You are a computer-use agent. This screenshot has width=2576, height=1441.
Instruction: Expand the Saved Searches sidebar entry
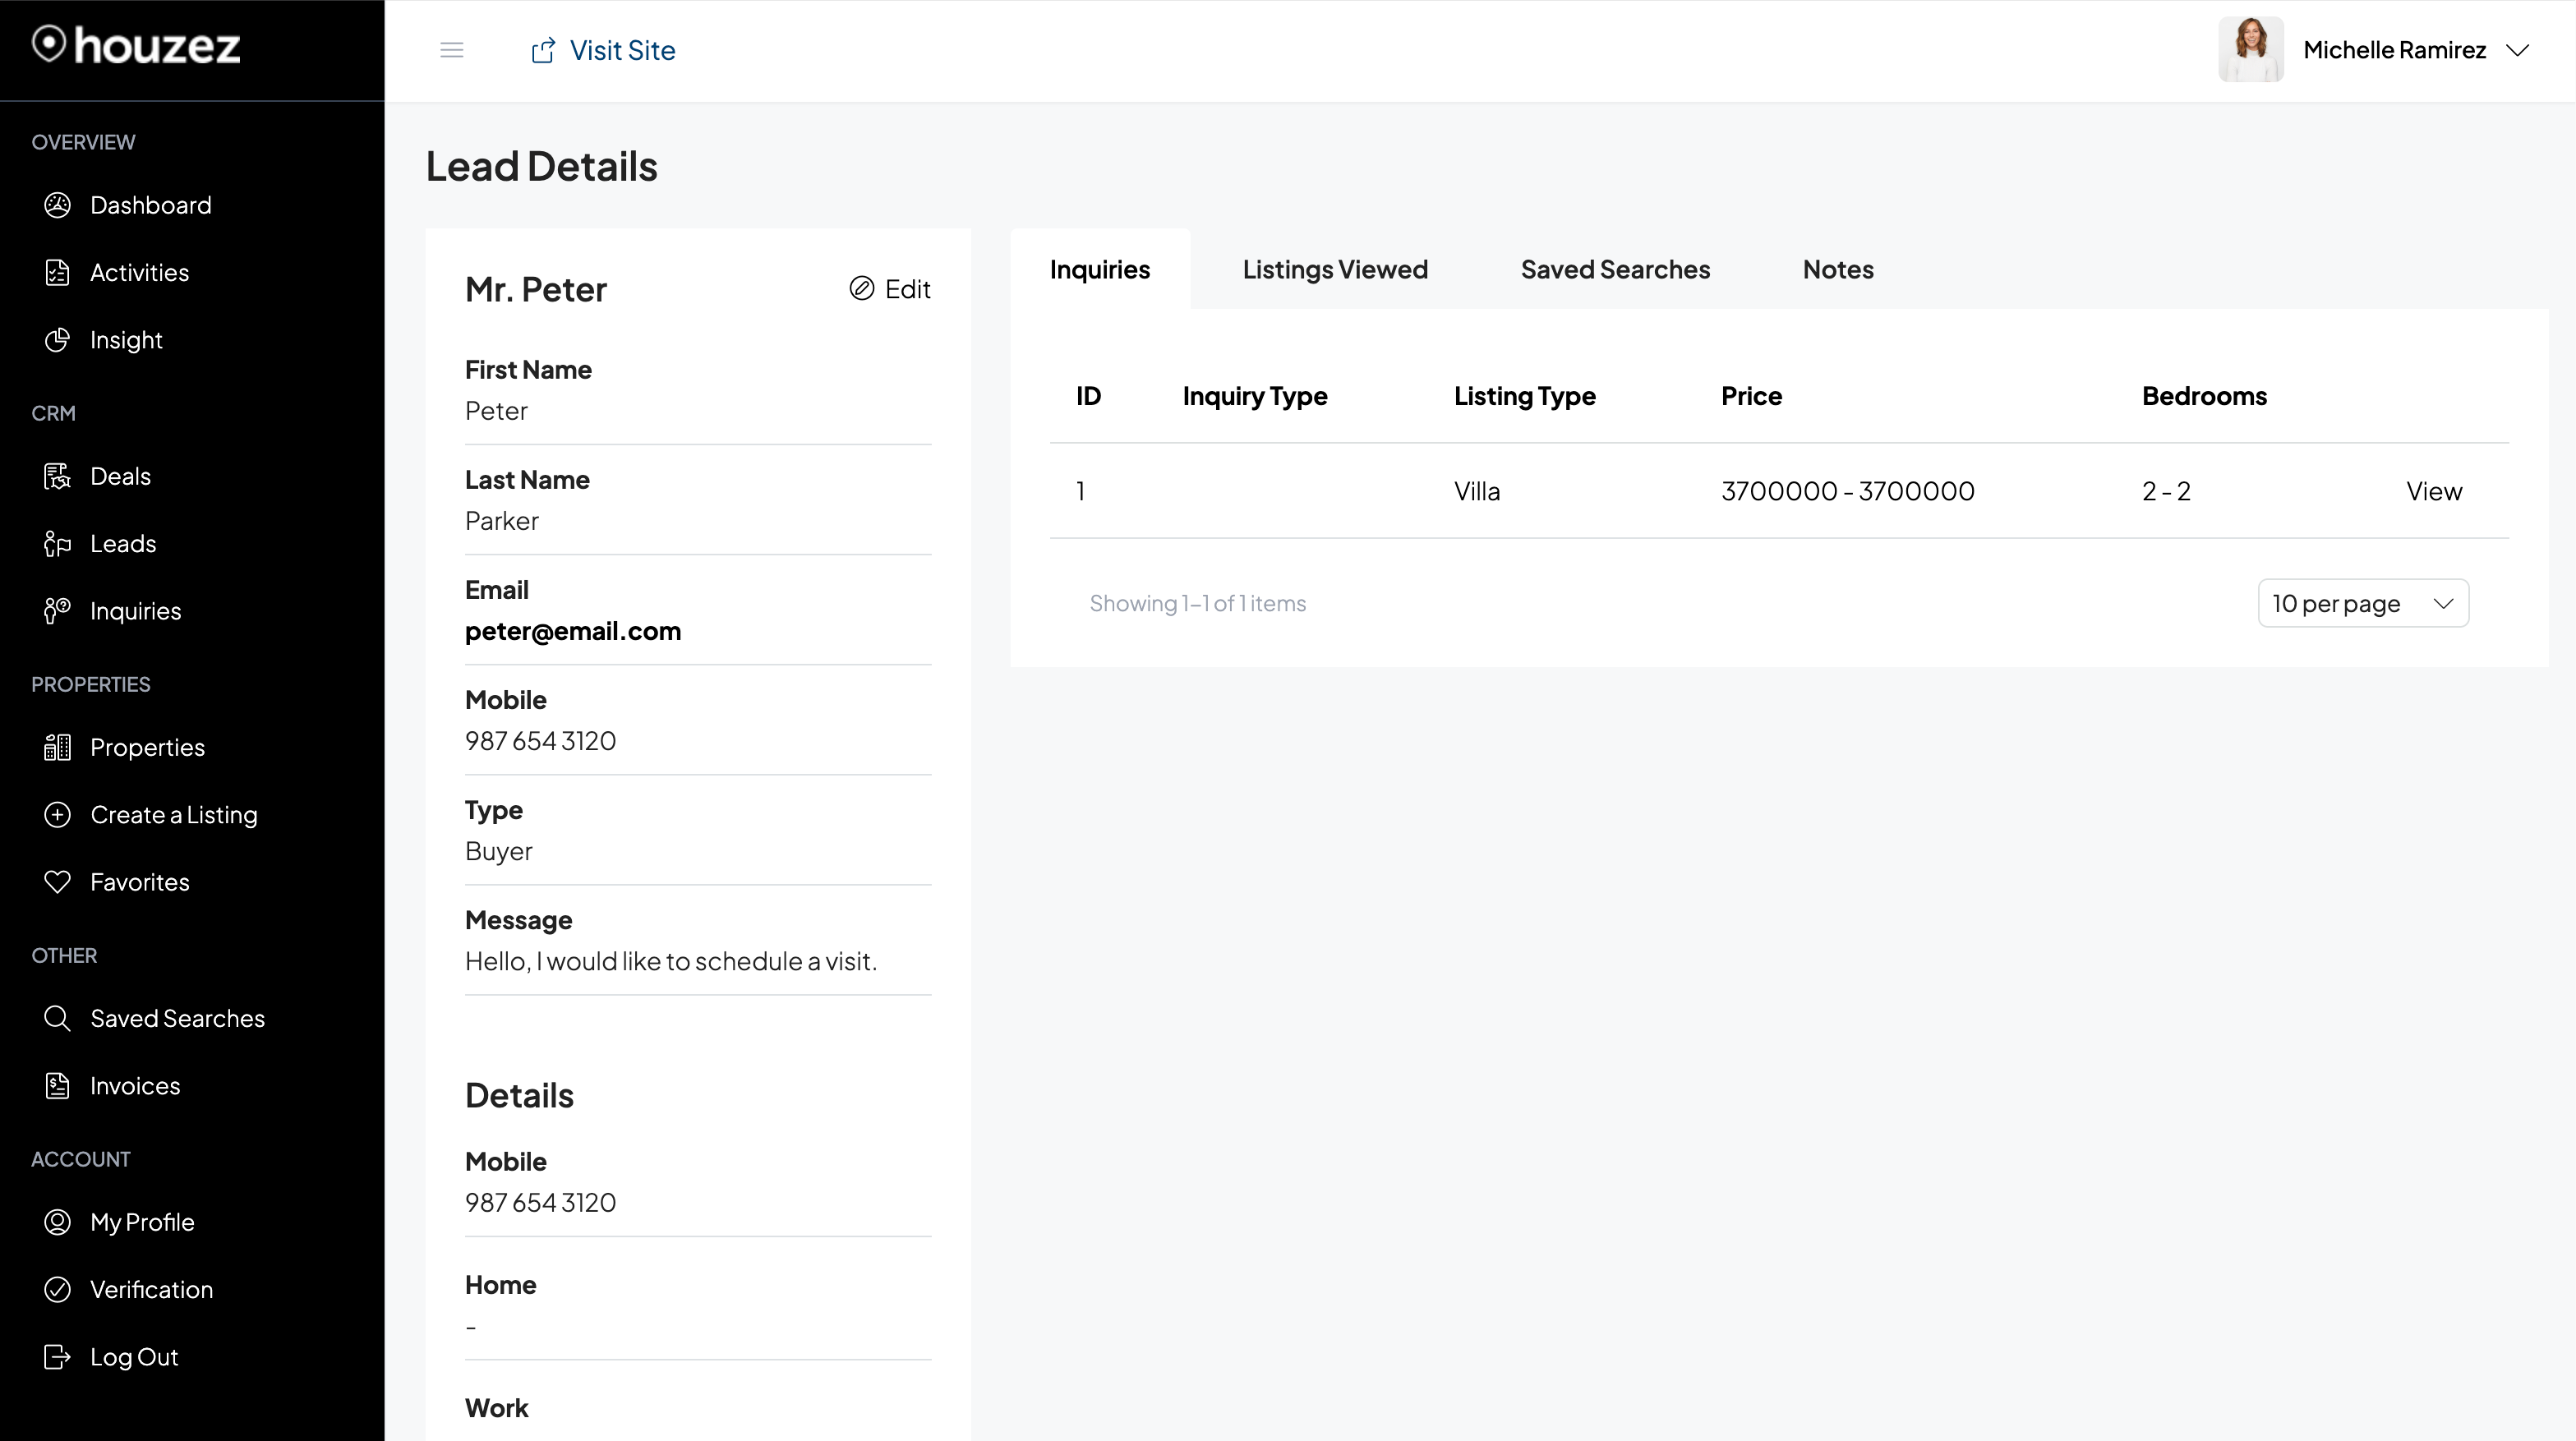point(178,1018)
